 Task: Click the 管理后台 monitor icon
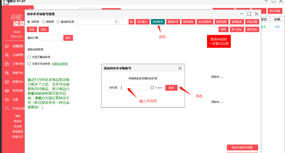(x=7, y=82)
